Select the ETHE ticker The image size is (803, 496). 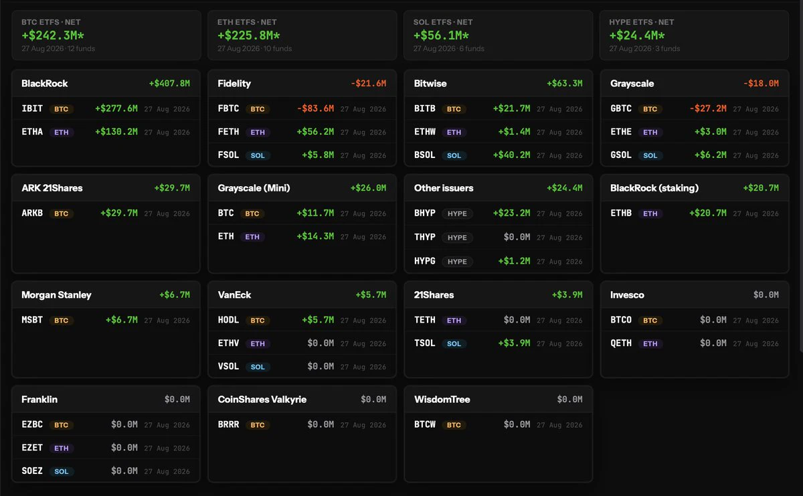621,132
